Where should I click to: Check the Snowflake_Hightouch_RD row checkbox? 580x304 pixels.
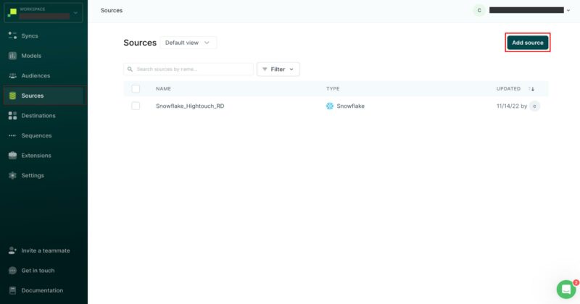pos(136,106)
